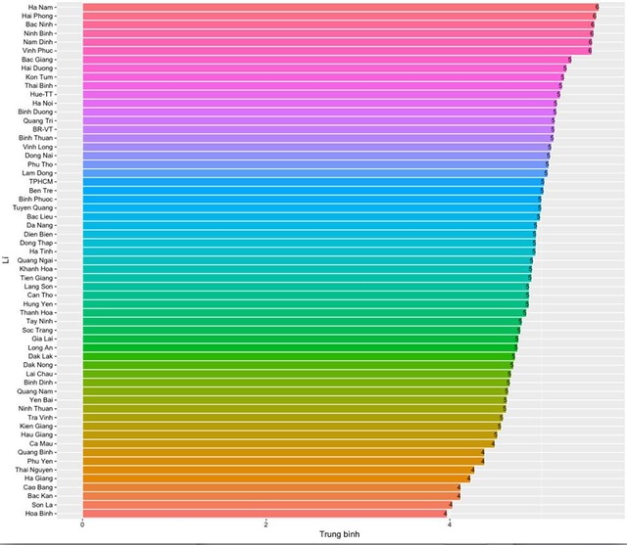Select the Hoa Binh bar at the bottom

tap(265, 513)
